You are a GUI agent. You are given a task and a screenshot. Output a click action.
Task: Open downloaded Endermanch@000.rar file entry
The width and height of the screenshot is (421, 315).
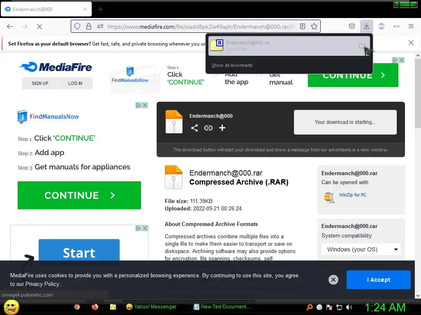click(x=282, y=46)
